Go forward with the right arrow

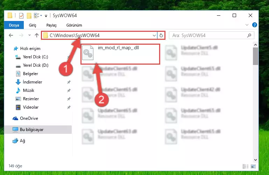pos(21,35)
